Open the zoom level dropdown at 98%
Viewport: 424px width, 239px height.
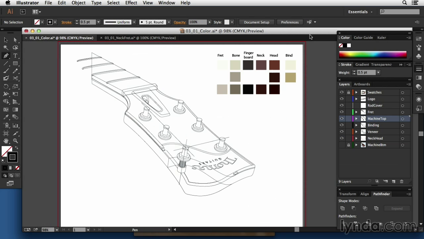click(57, 230)
